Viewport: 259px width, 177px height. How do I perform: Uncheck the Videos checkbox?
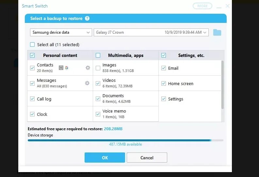click(x=98, y=83)
